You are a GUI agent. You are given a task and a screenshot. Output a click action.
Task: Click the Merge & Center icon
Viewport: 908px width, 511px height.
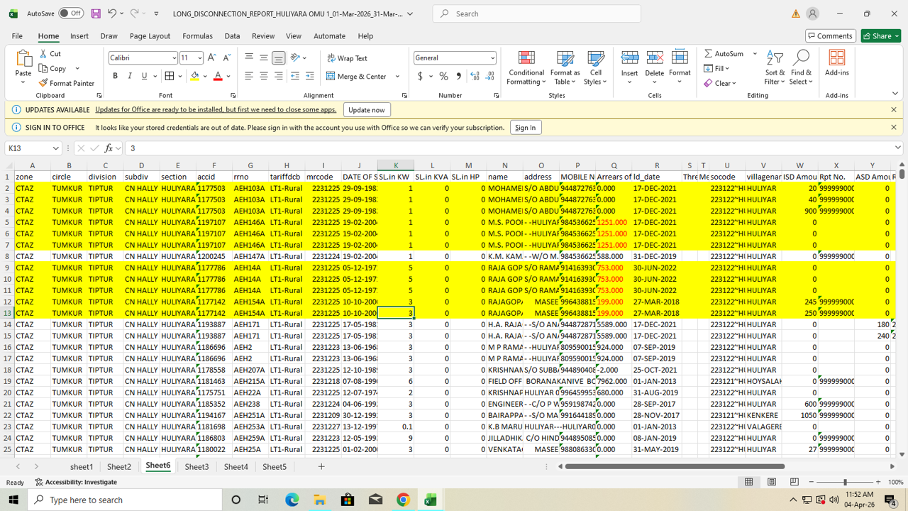click(331, 76)
